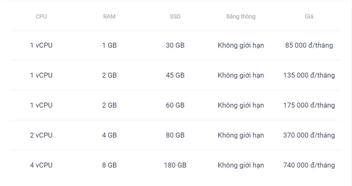Click the Băng thông column header
Screen dimensions: 352x186
coord(241,16)
